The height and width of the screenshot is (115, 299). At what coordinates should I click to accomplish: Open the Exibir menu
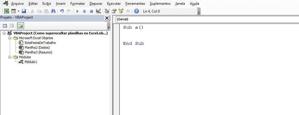tap(47, 4)
